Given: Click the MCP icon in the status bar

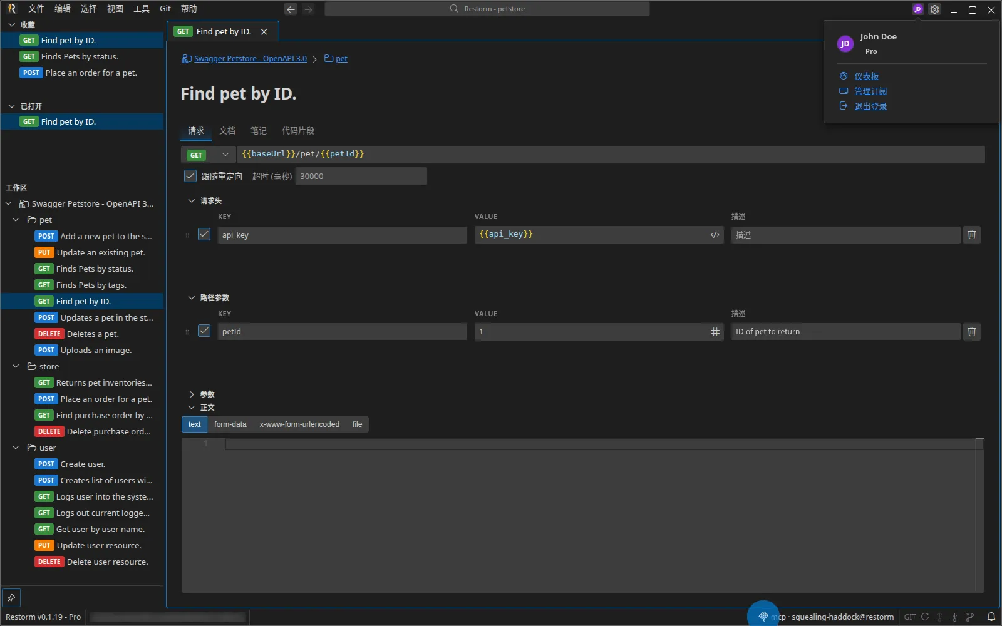Looking at the screenshot, I should 763,617.
